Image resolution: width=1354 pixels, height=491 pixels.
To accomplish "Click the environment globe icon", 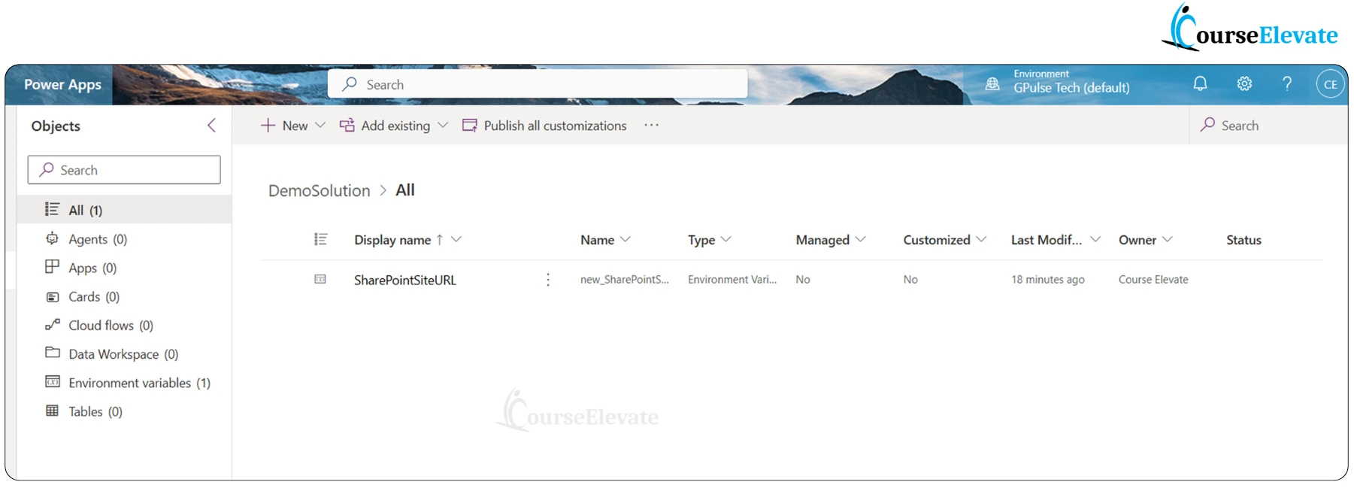I will pyautogui.click(x=992, y=83).
